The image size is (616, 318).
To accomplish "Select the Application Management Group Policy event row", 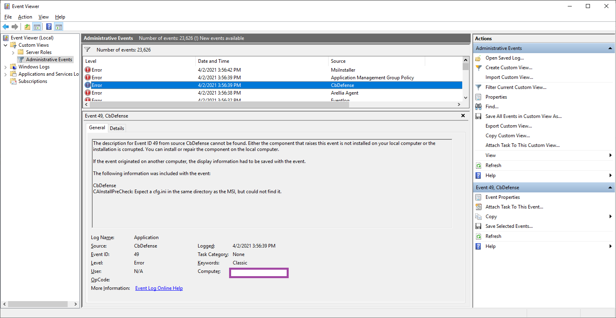I will coord(273,78).
